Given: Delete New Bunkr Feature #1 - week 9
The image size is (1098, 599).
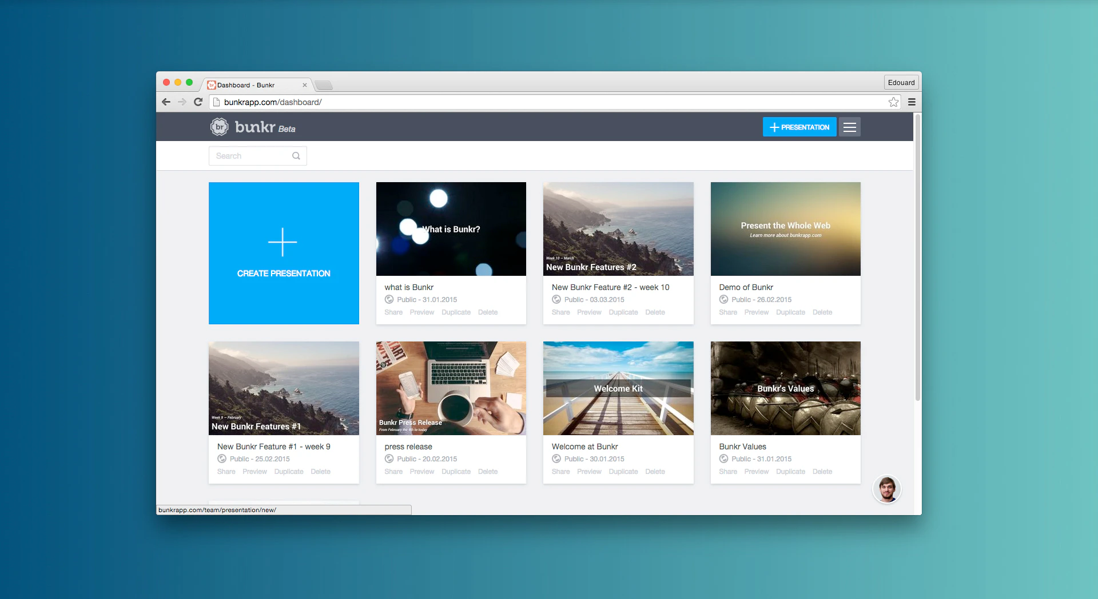Looking at the screenshot, I should (x=320, y=472).
